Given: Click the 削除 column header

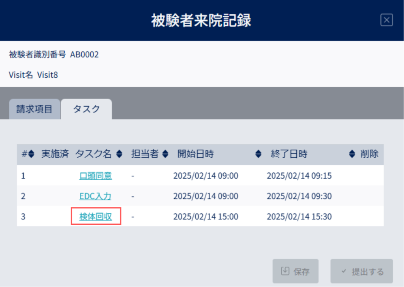Looking at the screenshot, I should click(x=369, y=154).
